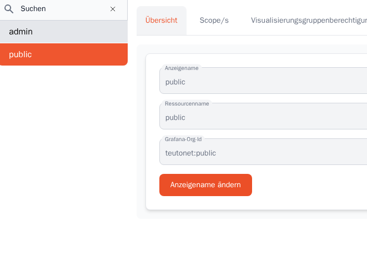Click the public value under Anzeigename
367x280 pixels.
pos(175,82)
